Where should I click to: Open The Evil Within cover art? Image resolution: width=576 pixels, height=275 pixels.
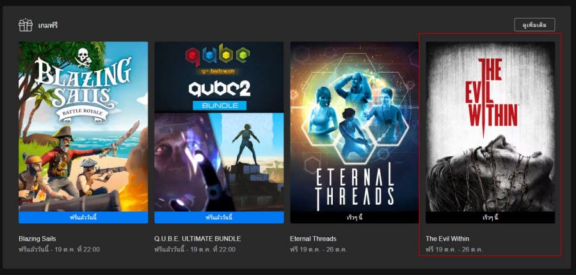pyautogui.click(x=490, y=126)
